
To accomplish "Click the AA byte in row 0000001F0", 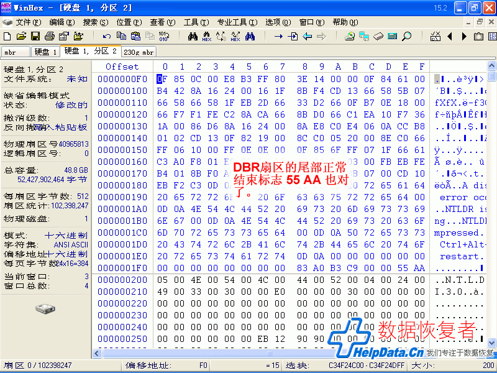I will click(419, 268).
